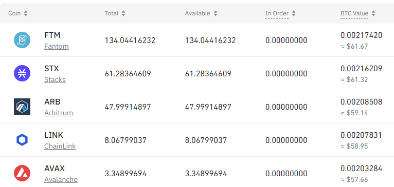Click BTC value 0.00217420

point(362,35)
